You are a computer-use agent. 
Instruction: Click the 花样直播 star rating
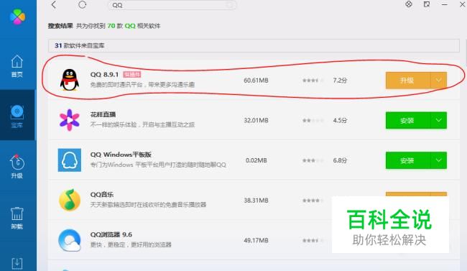click(x=313, y=121)
